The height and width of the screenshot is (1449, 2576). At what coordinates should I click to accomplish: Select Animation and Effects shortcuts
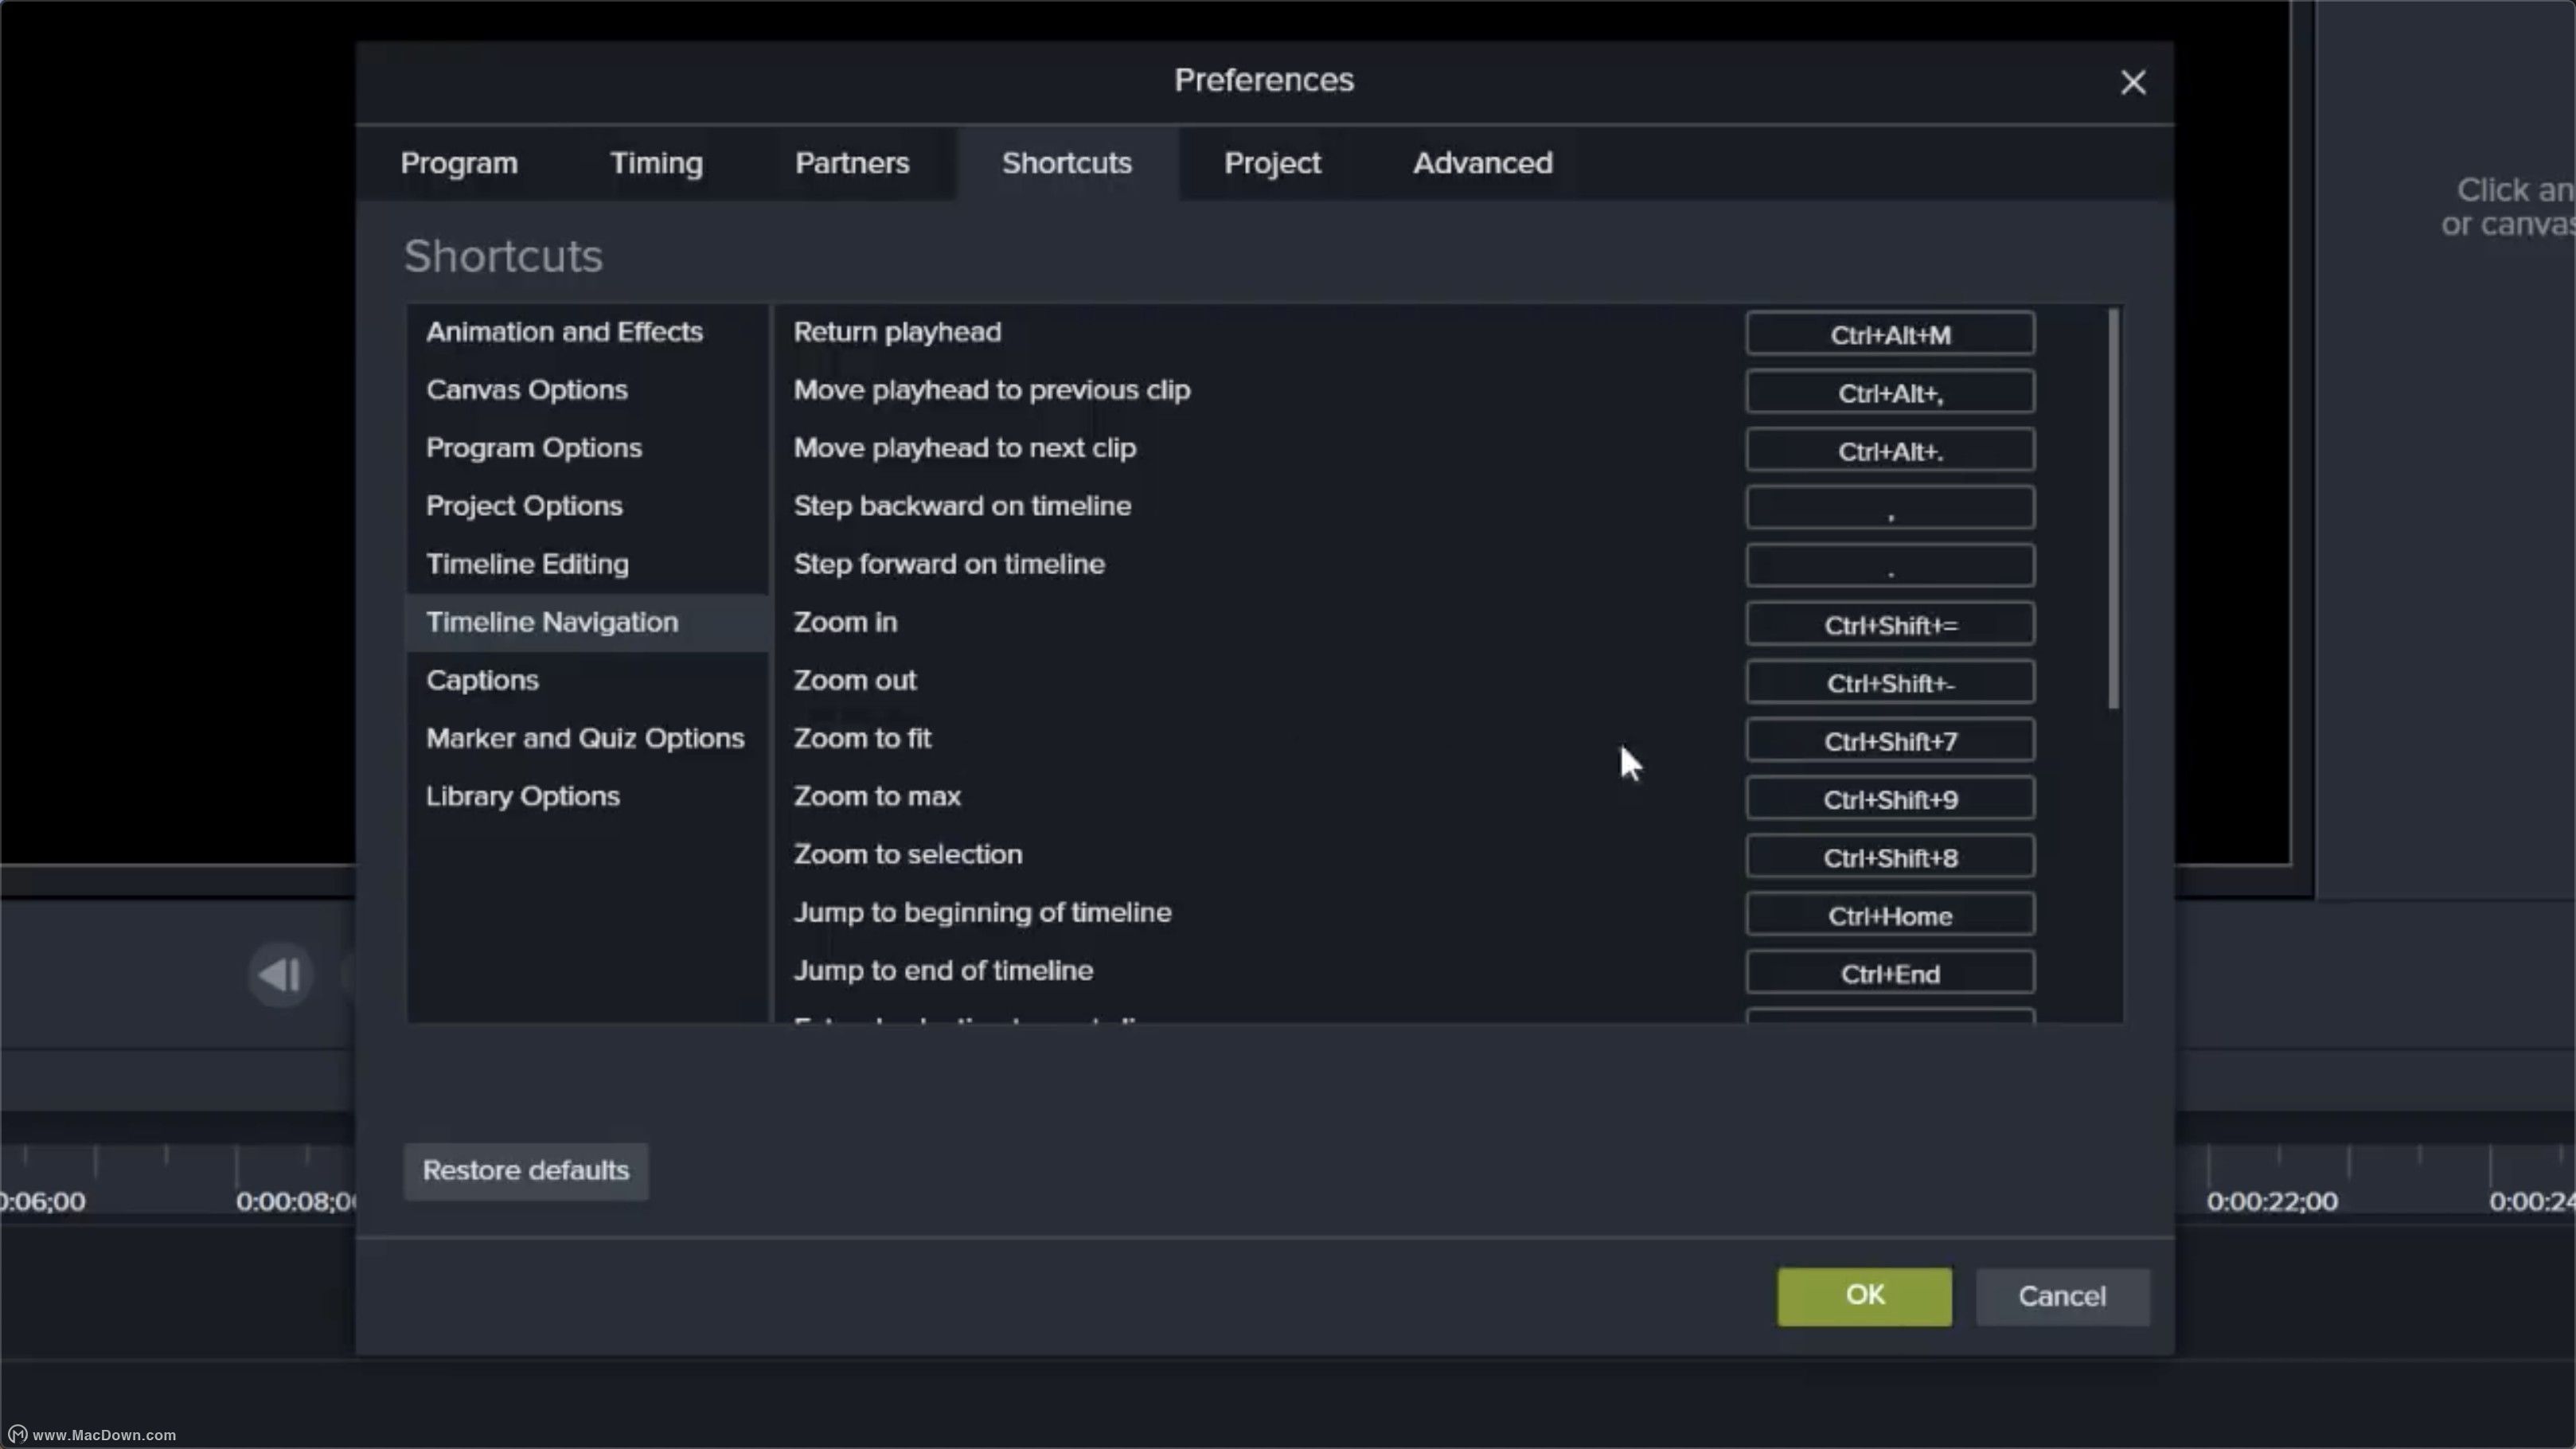564,331
